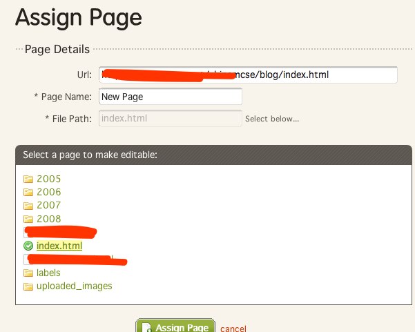415x332 pixels.
Task: Click the cancel link
Action: pyautogui.click(x=233, y=329)
